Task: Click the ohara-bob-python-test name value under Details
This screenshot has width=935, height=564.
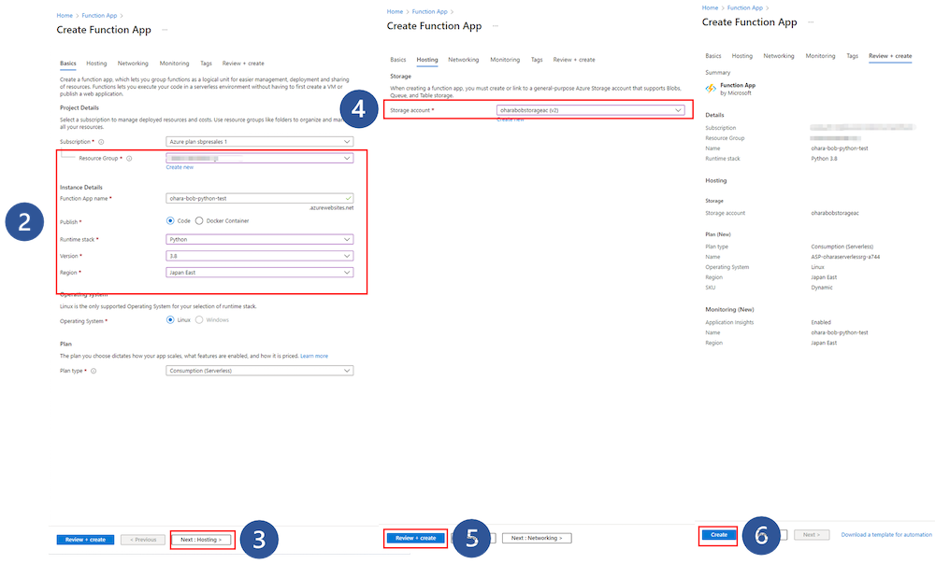Action: tap(840, 148)
